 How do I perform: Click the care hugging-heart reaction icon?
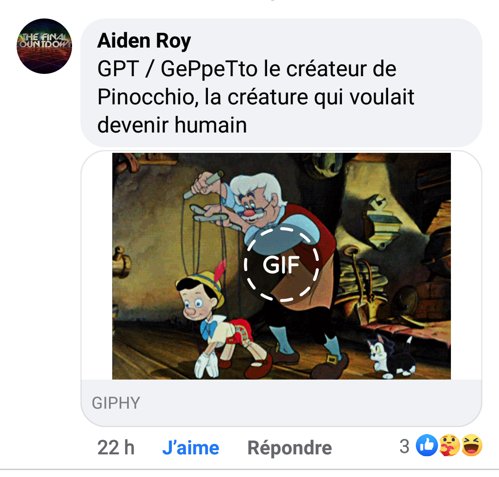(x=449, y=445)
